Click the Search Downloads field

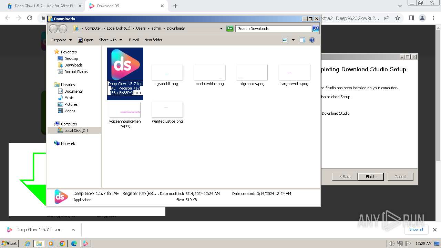274,29
